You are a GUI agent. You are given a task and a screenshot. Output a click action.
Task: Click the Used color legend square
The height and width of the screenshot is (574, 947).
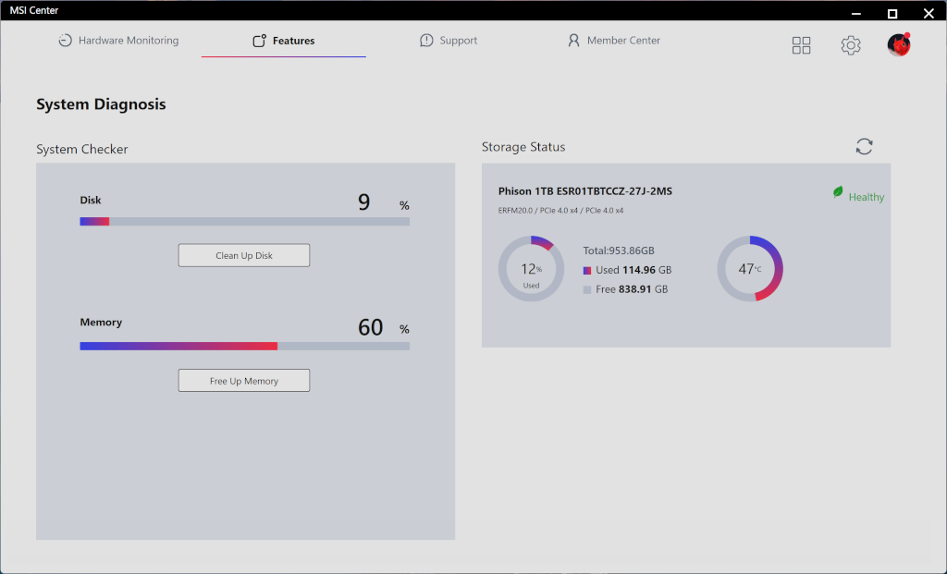point(587,271)
